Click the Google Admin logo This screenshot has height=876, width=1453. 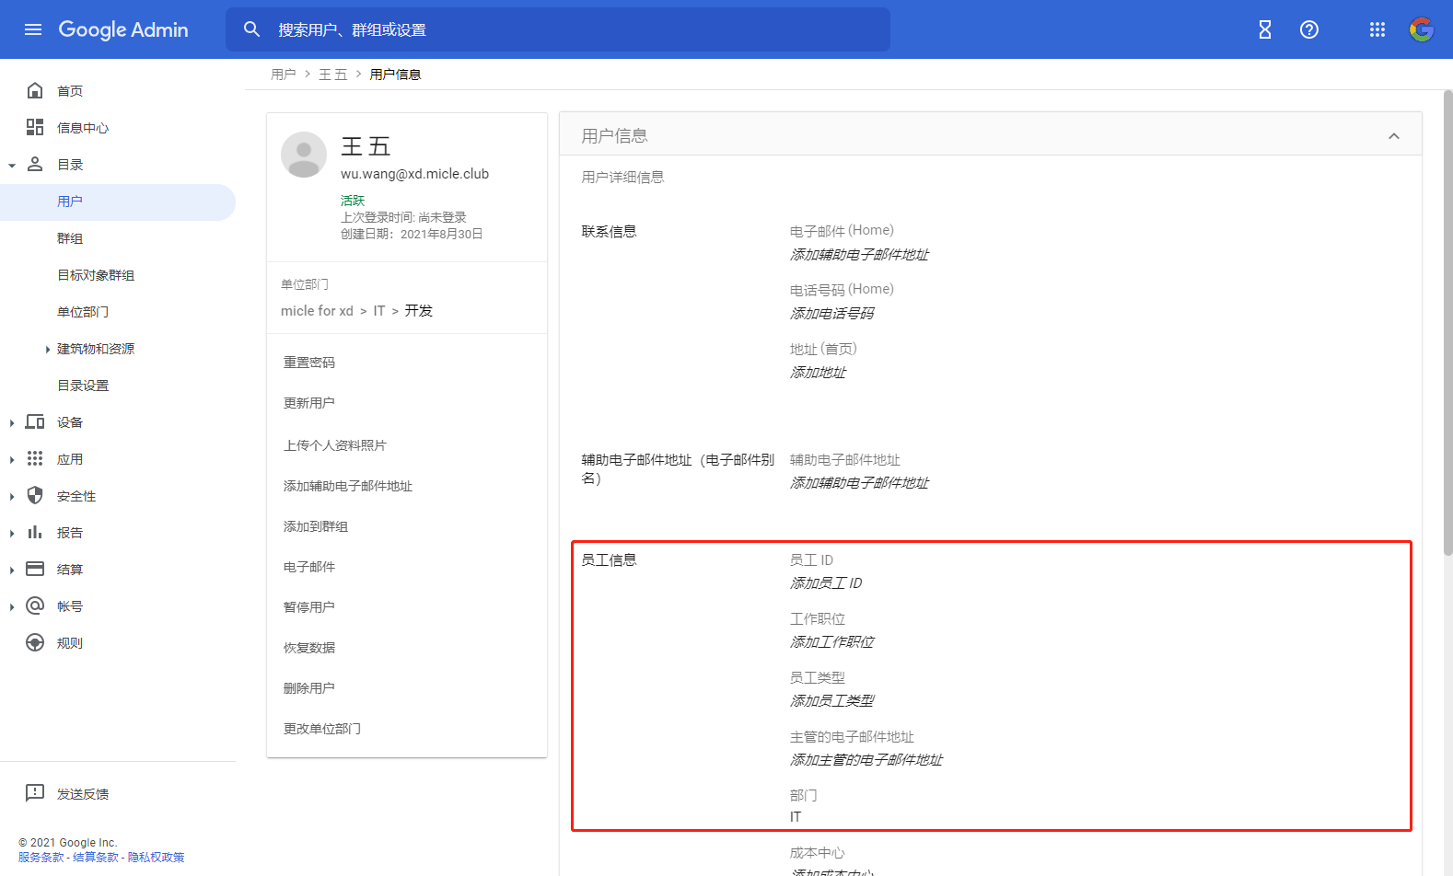pyautogui.click(x=123, y=29)
